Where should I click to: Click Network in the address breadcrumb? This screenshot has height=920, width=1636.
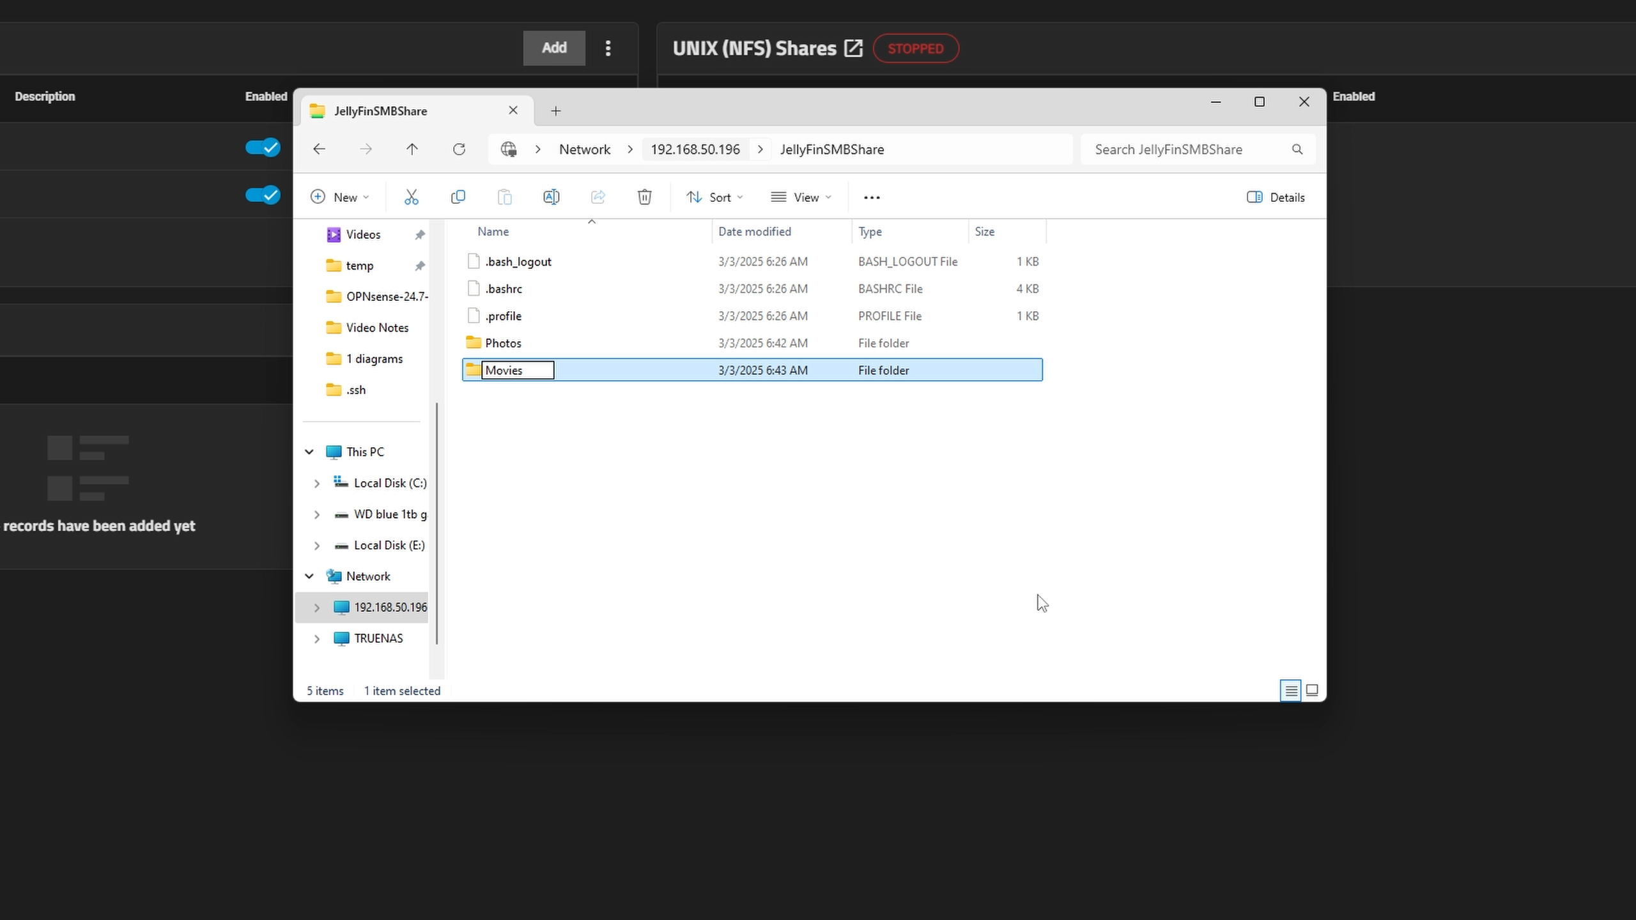pos(585,149)
